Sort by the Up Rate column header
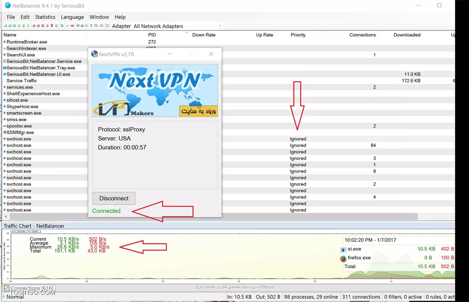The width and height of the screenshot is (469, 302). click(264, 35)
